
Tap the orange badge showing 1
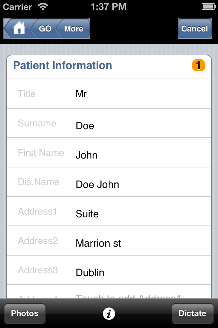198,65
